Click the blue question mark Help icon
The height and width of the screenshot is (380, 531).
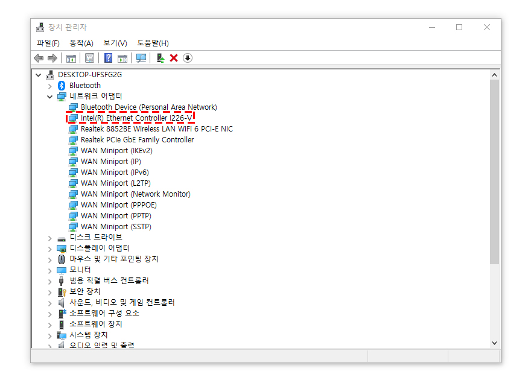[108, 58]
